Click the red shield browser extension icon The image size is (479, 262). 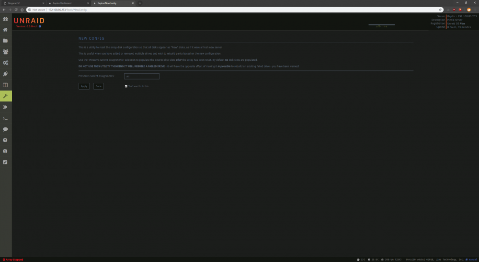click(x=454, y=10)
